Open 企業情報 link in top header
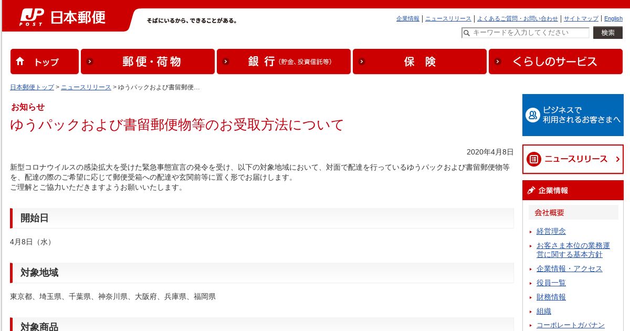This screenshot has height=331, width=630. [x=408, y=18]
